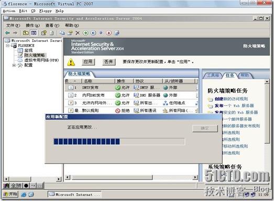Open the Virtual PC CD menu
Viewport: 274px width, 201px height.
pos(33,11)
